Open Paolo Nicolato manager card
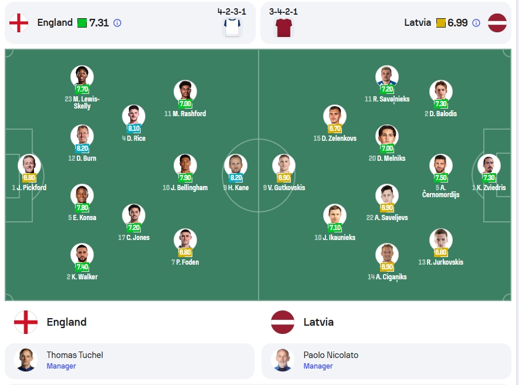Viewport: 519px width, 385px height. [x=386, y=361]
